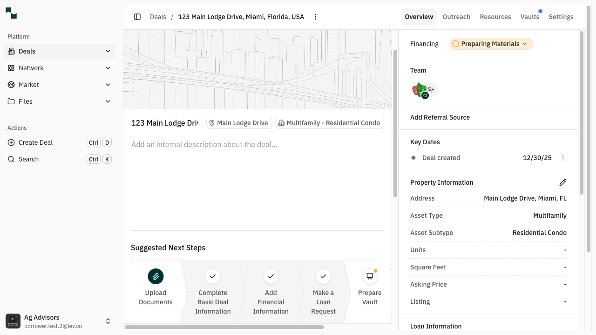Open the Vaults tab with notification dot
This screenshot has width=596, height=335.
[x=530, y=17]
